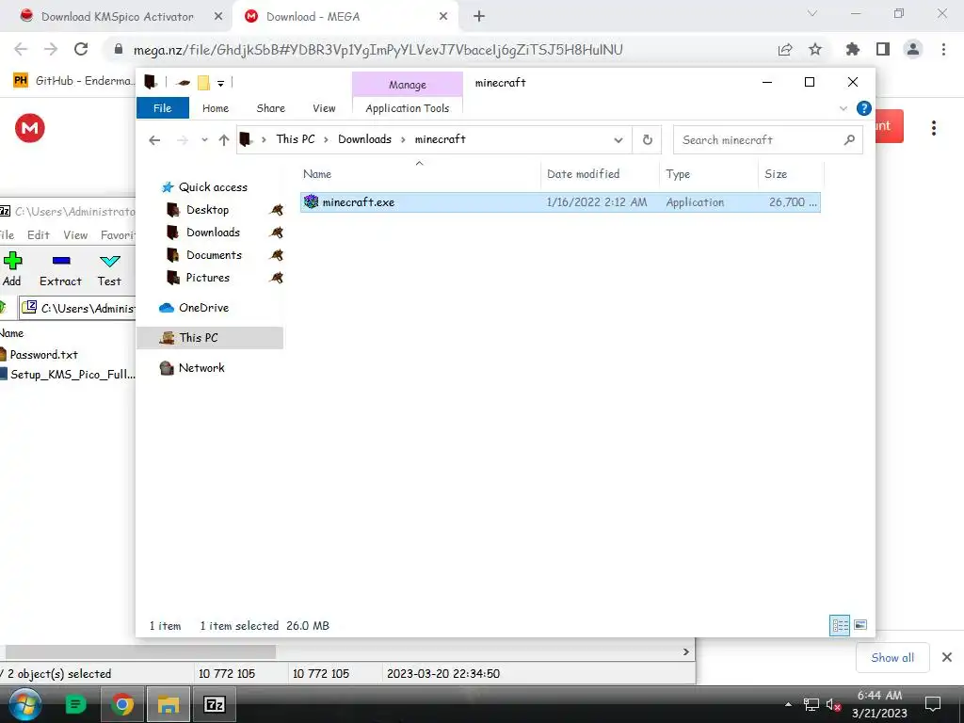Open network tray icon

point(811,704)
